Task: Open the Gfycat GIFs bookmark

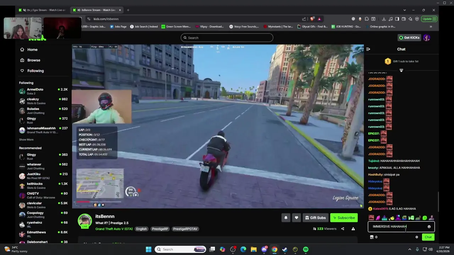Action: click(x=312, y=27)
